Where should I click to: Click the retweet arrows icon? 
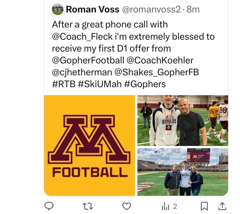coord(88,206)
